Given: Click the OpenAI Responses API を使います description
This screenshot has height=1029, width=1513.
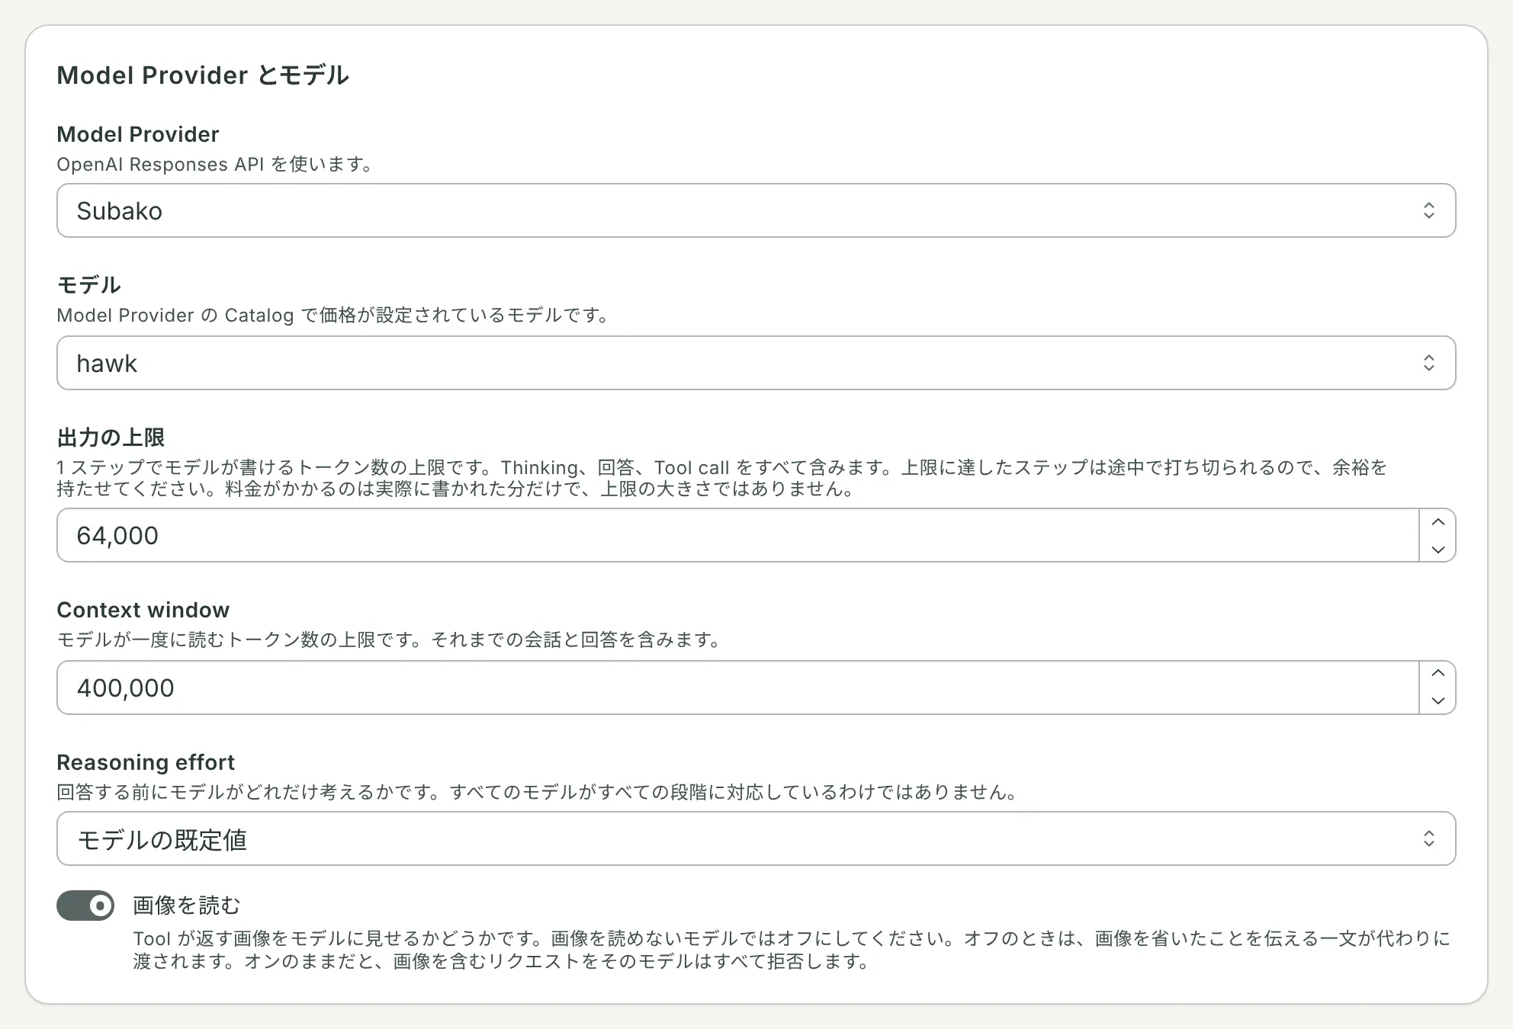Looking at the screenshot, I should click(215, 165).
